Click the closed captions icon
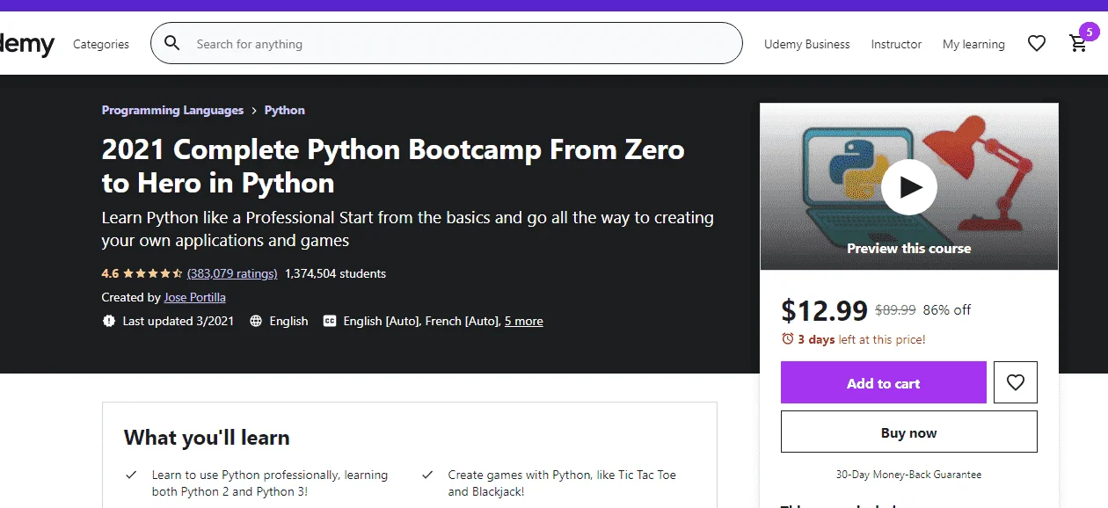This screenshot has height=508, width=1108. coord(330,321)
